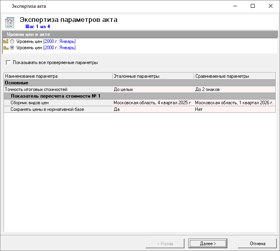Select the second 'Уровень цен' radio button
Viewport: 280px width, 251px height.
click(x=12, y=48)
